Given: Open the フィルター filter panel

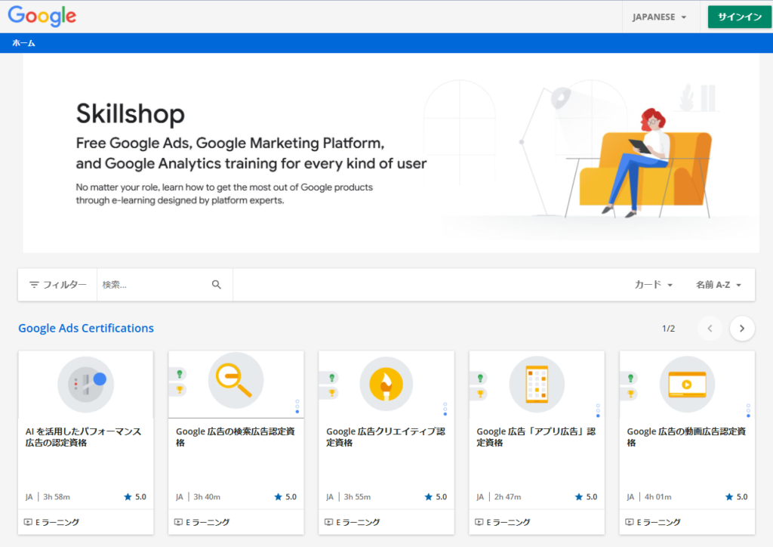Looking at the screenshot, I should tap(57, 285).
